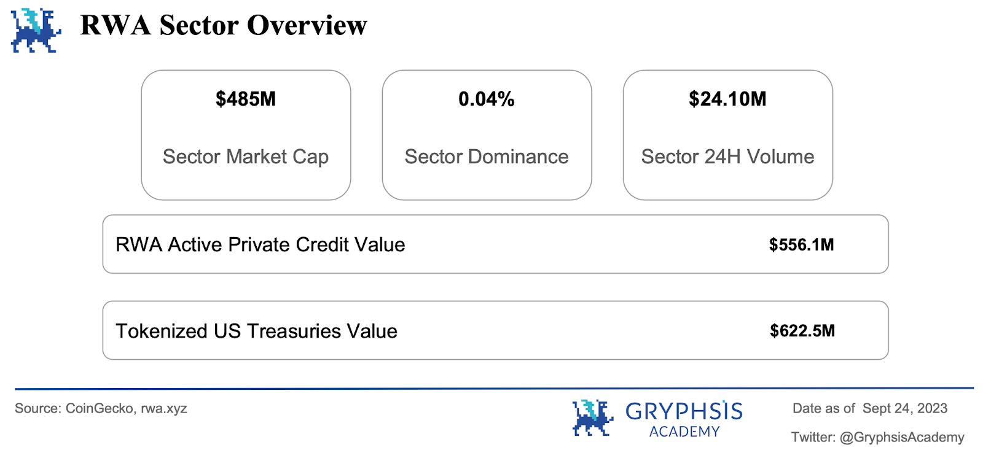This screenshot has width=983, height=450.
Task: Click the ACADEMY text under GRYPHSIS
Action: [x=684, y=432]
